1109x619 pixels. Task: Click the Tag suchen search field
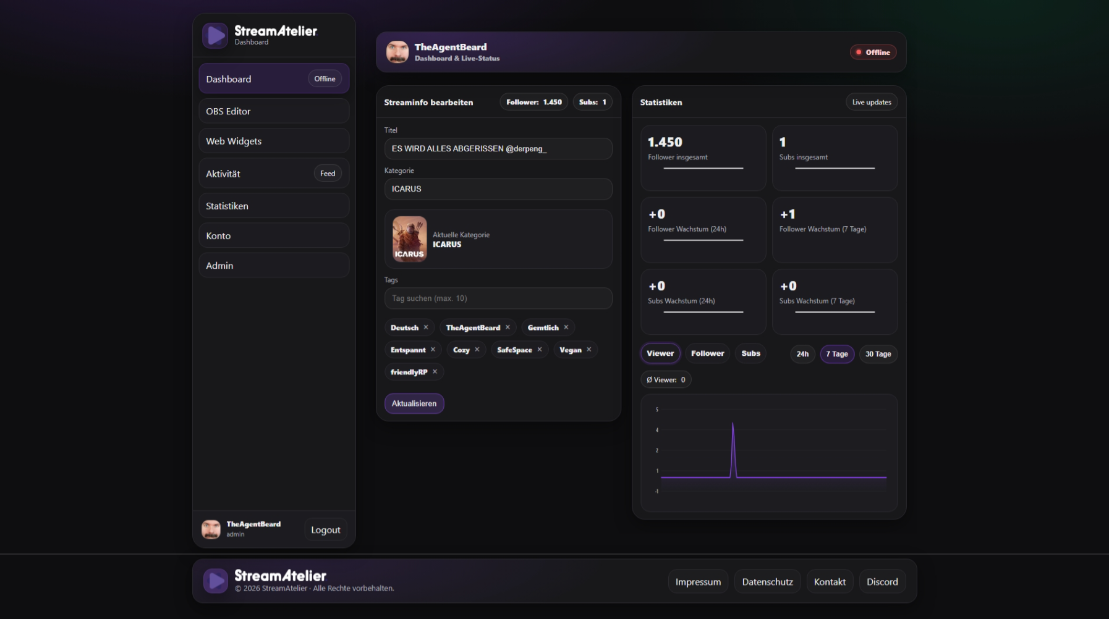498,298
